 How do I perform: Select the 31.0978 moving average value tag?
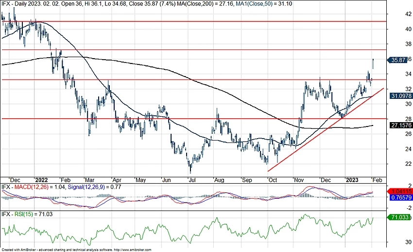pos(401,96)
